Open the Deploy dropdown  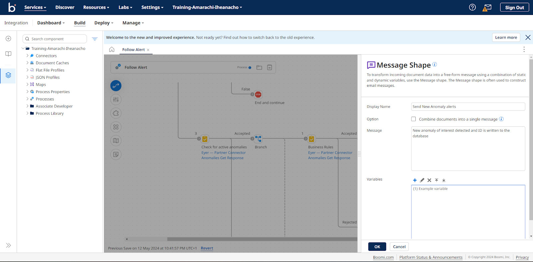(x=104, y=23)
